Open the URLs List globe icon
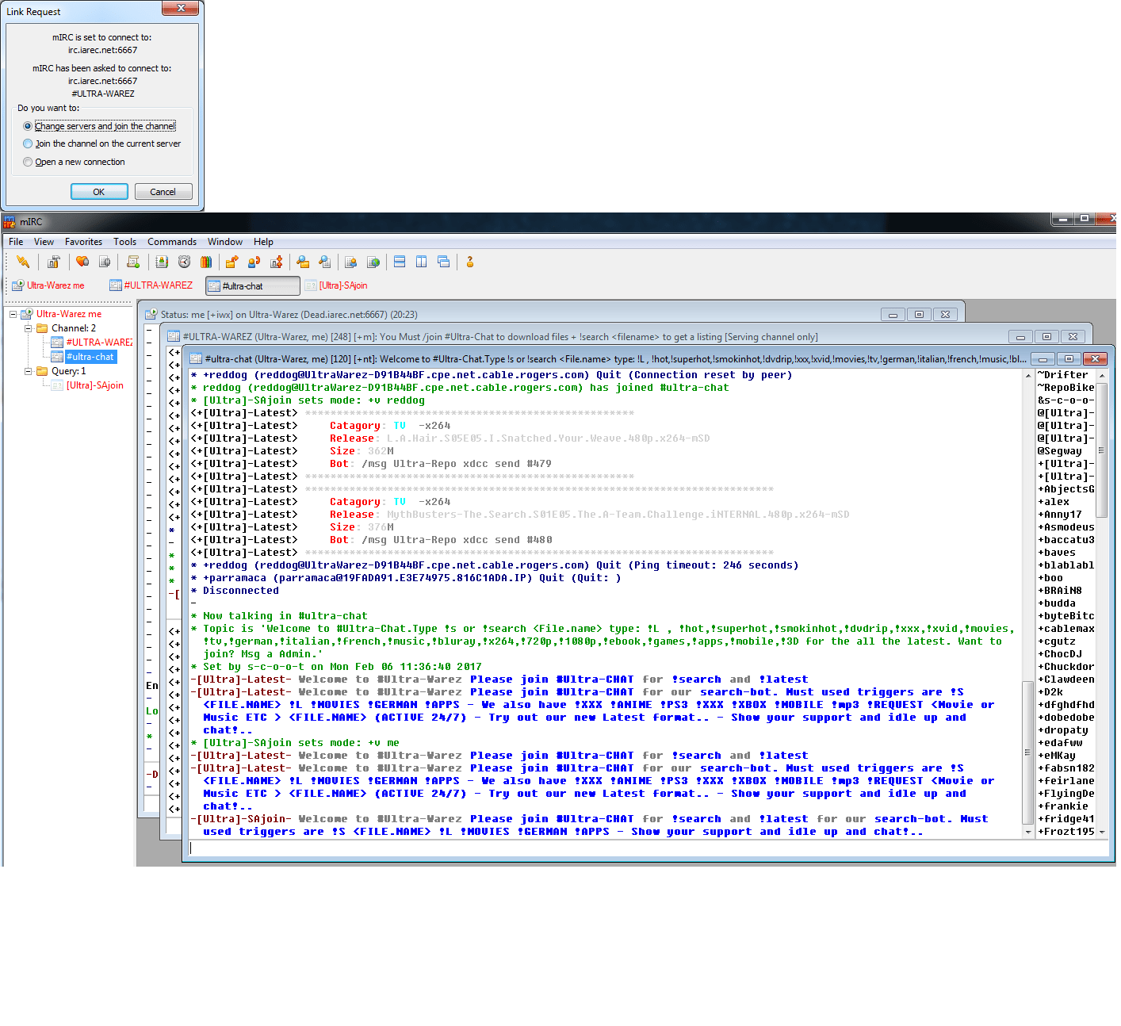Viewport: 1121px width, 1026px height. click(373, 262)
